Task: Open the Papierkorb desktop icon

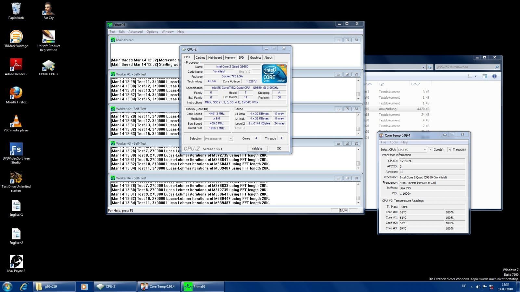Action: click(x=16, y=11)
